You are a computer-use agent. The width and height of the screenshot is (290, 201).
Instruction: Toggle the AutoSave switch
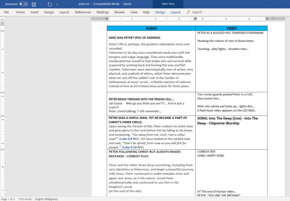(x=23, y=4)
